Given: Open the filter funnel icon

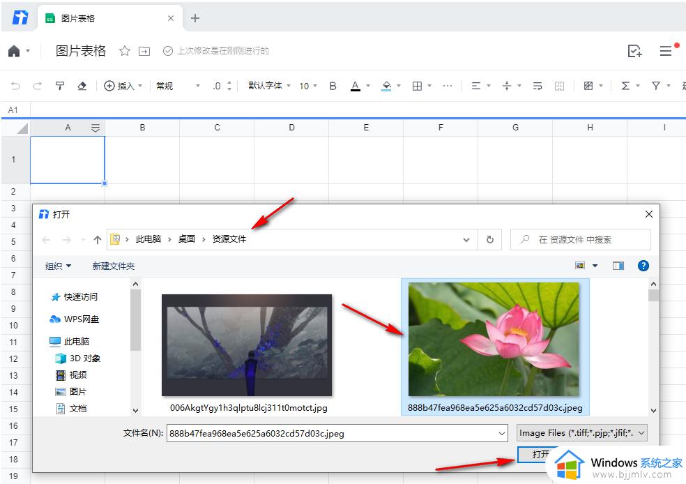Looking at the screenshot, I should (656, 86).
